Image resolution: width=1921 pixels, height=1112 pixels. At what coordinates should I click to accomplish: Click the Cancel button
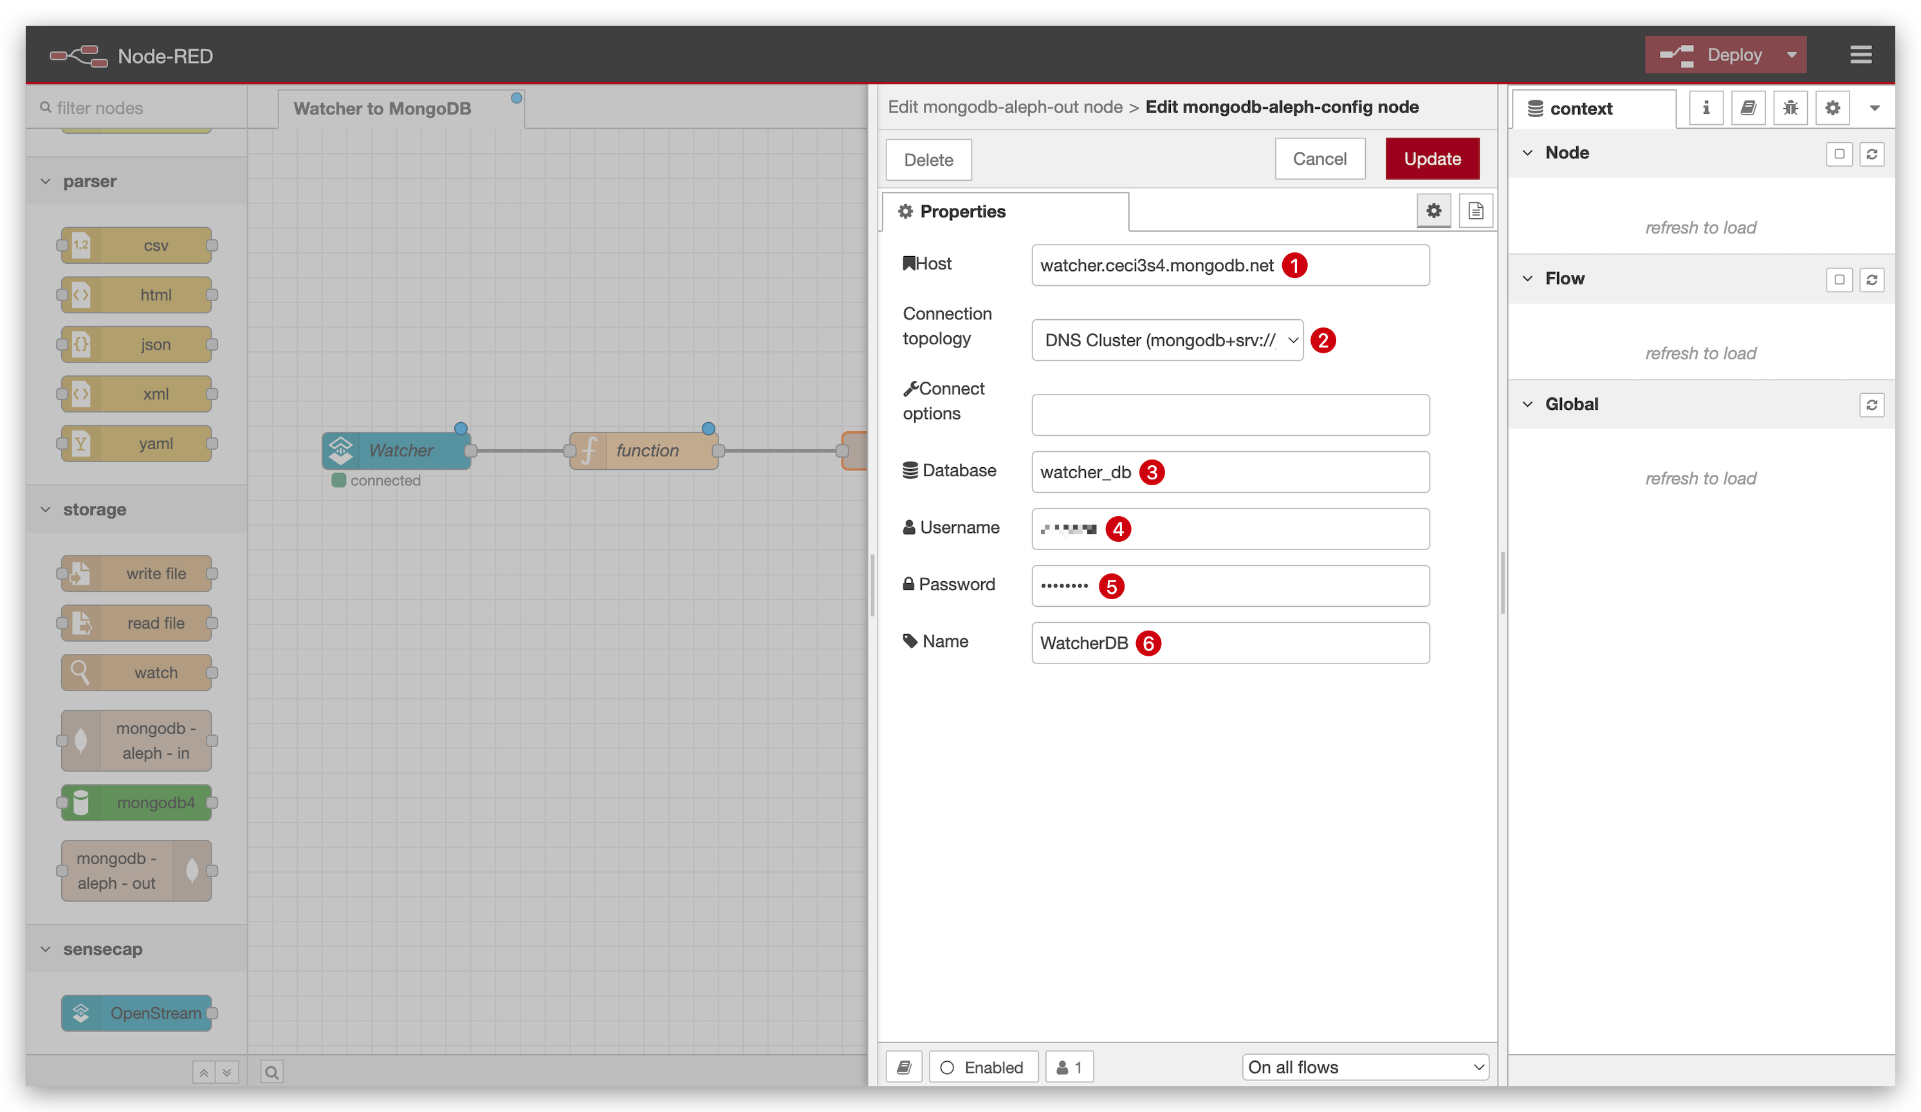point(1319,159)
